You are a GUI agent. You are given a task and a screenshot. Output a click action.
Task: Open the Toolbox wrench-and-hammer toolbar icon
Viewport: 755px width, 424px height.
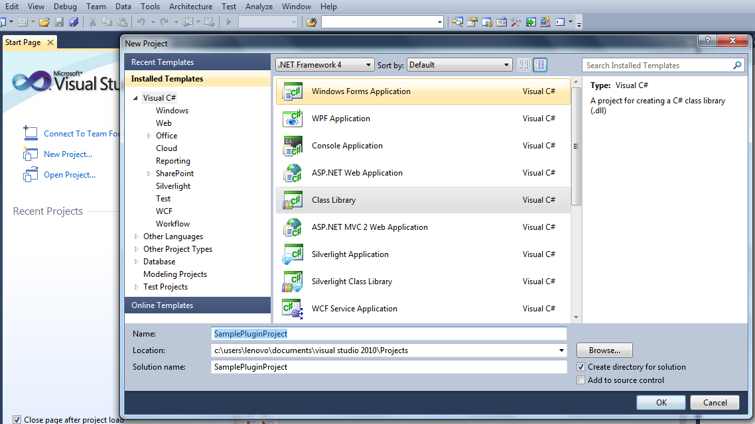(x=515, y=22)
